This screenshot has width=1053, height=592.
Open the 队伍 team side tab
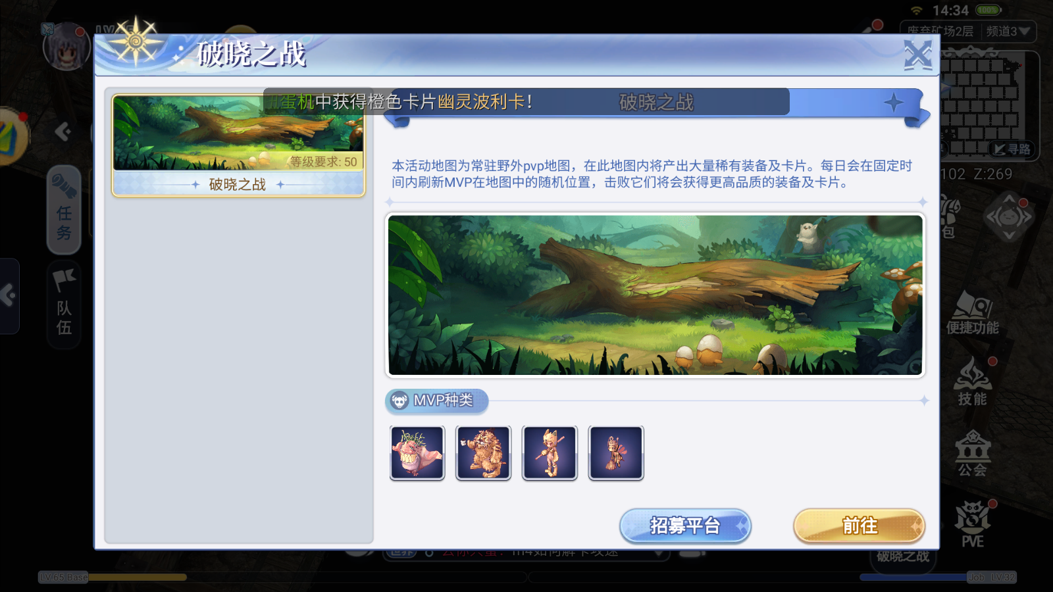64,305
